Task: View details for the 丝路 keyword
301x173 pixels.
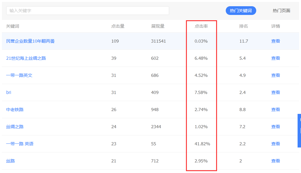Action: tap(276, 161)
